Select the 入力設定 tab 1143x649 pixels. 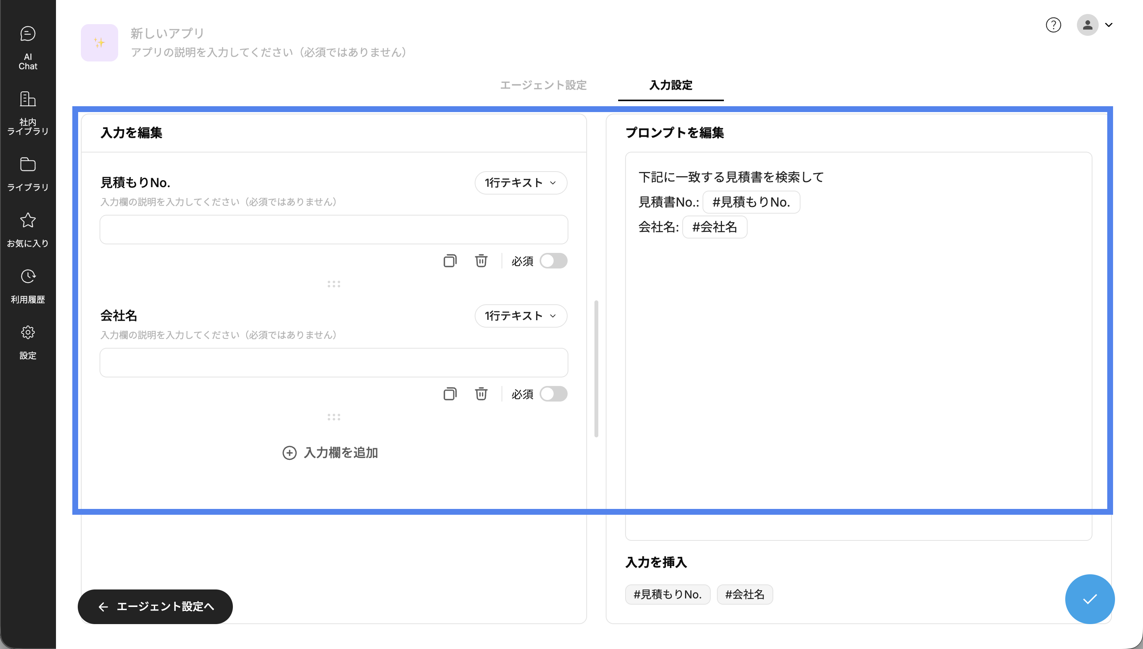(671, 85)
